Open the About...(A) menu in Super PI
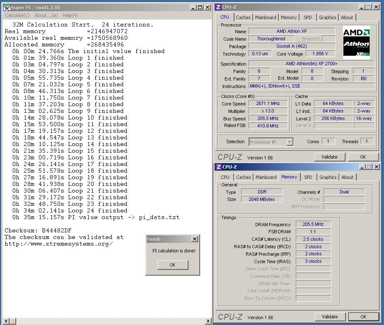 [46, 15]
